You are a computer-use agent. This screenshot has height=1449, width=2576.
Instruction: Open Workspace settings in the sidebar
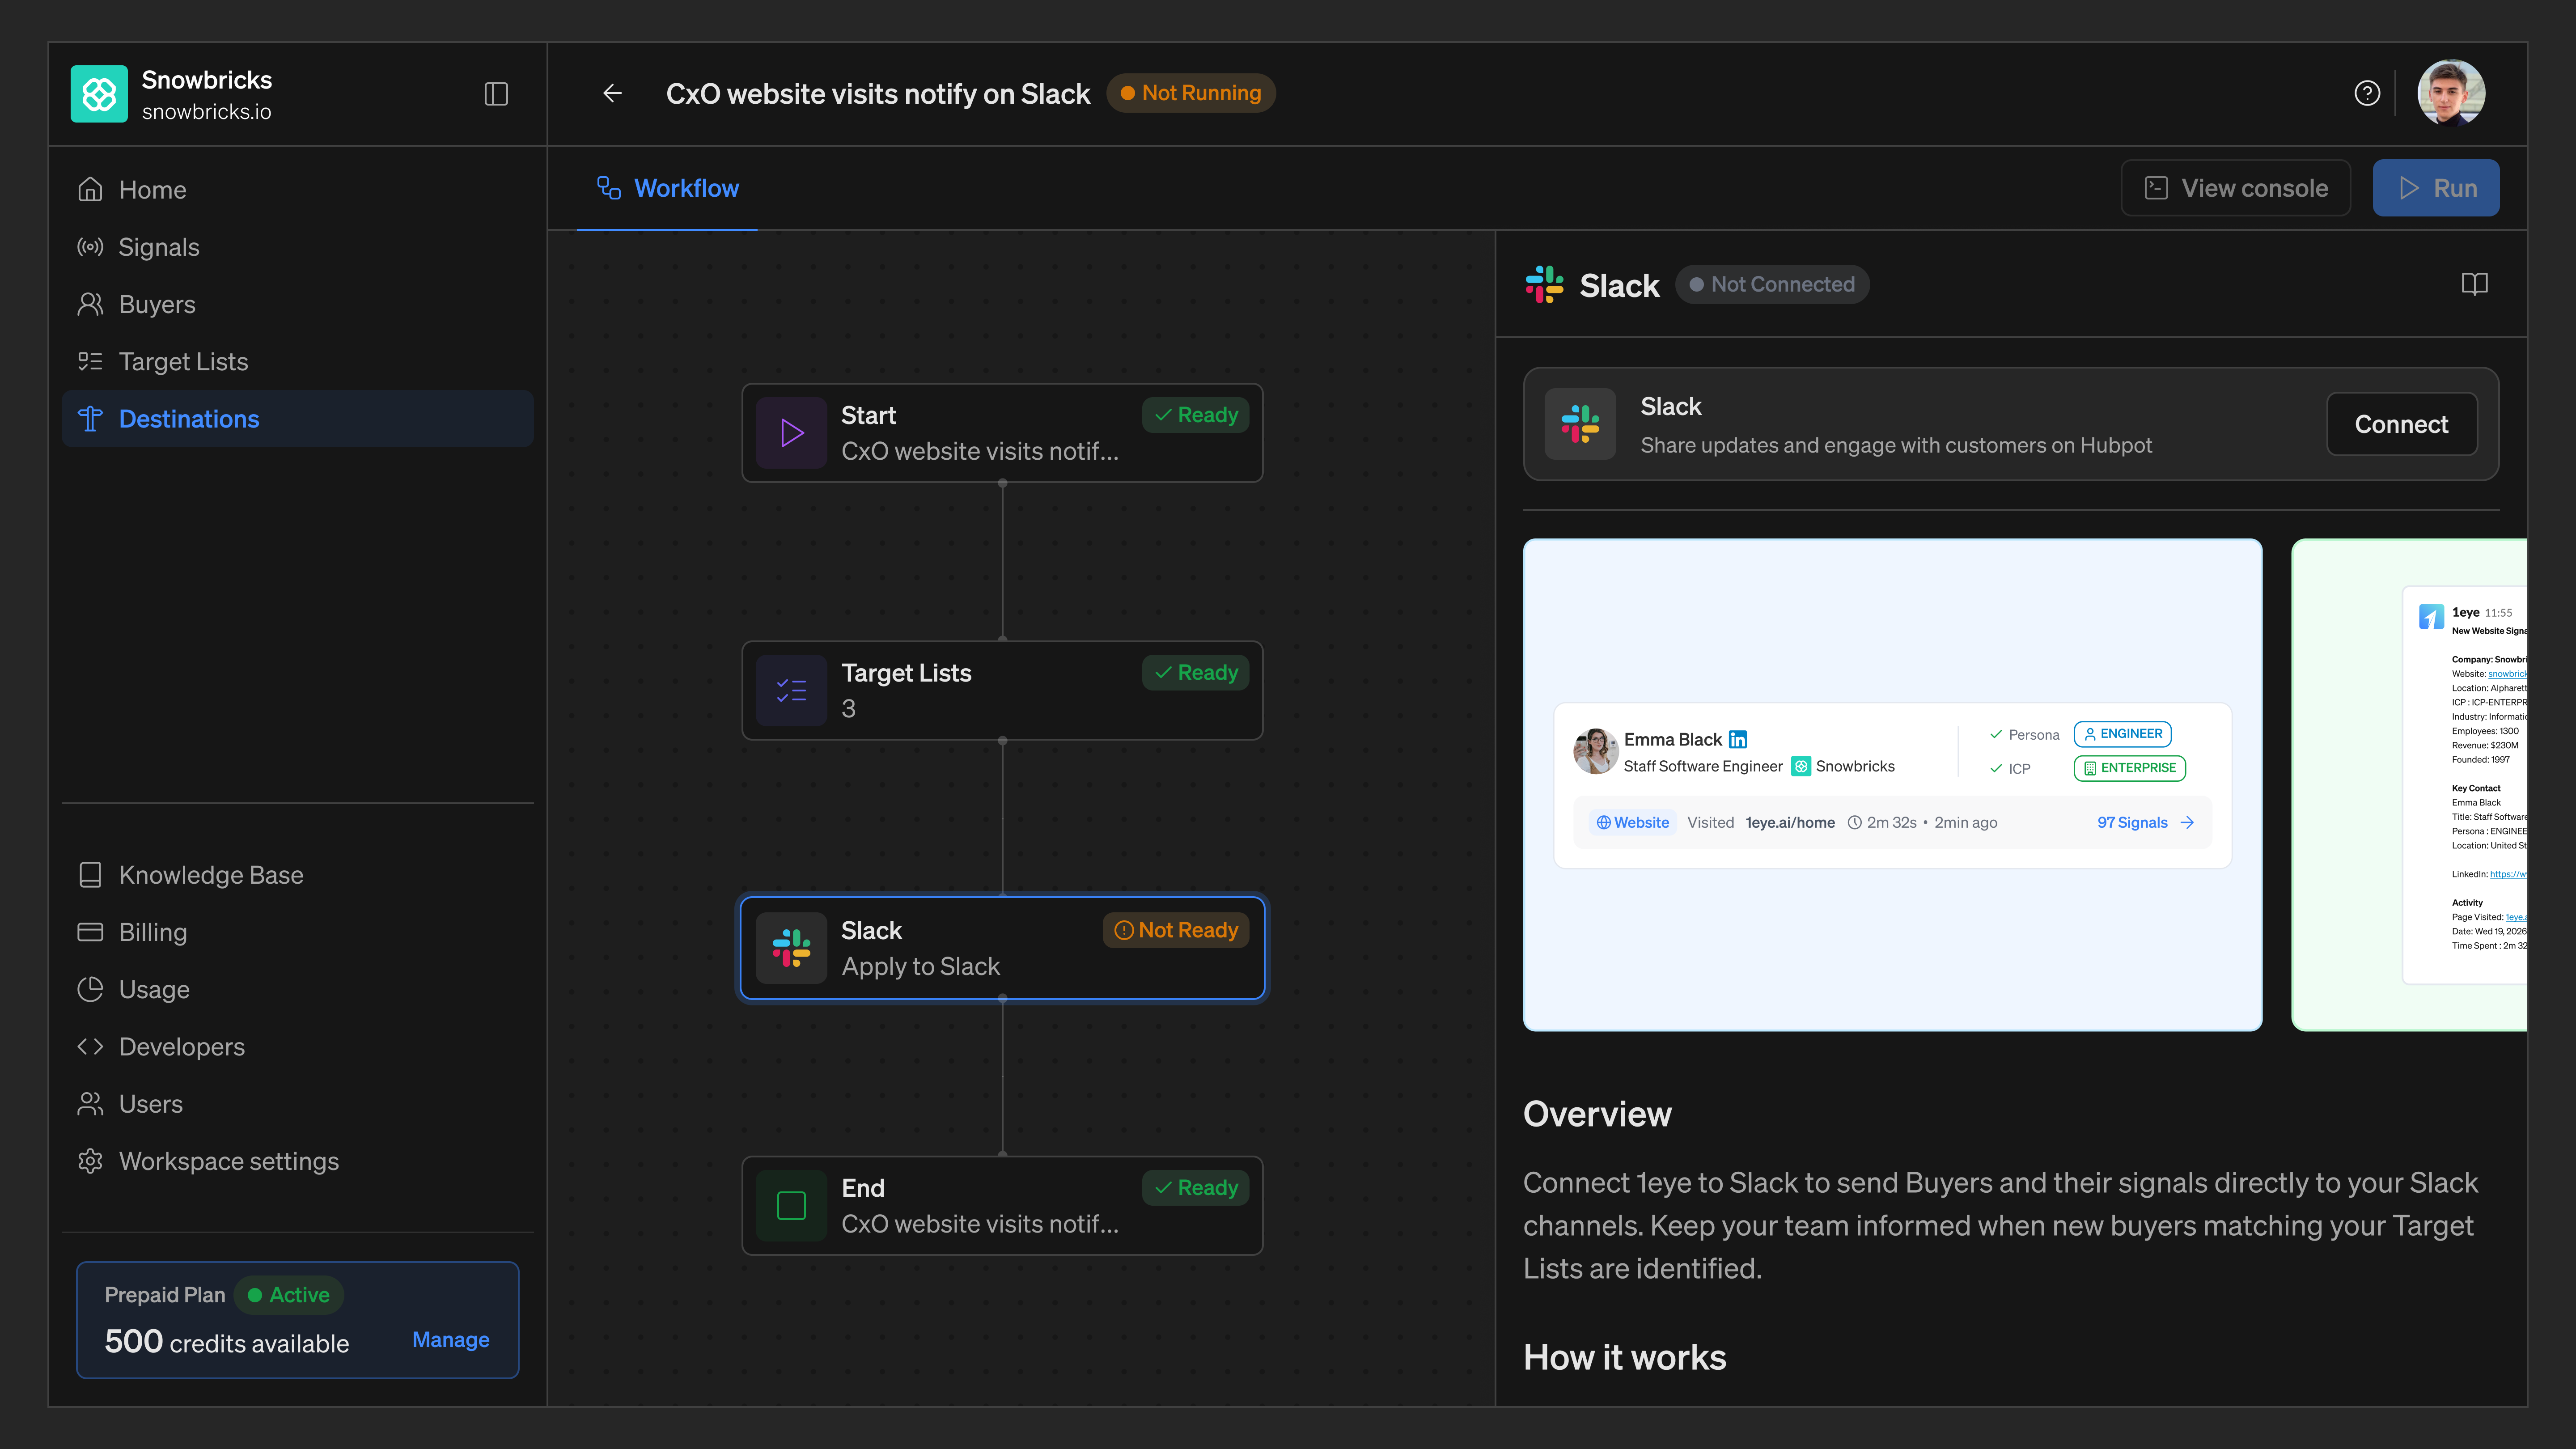pos(297,1161)
